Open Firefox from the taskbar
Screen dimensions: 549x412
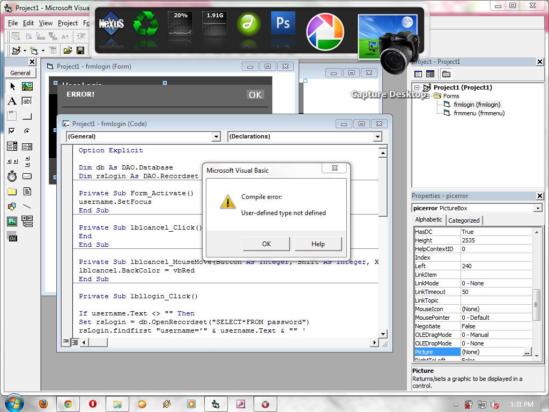[x=43, y=404]
